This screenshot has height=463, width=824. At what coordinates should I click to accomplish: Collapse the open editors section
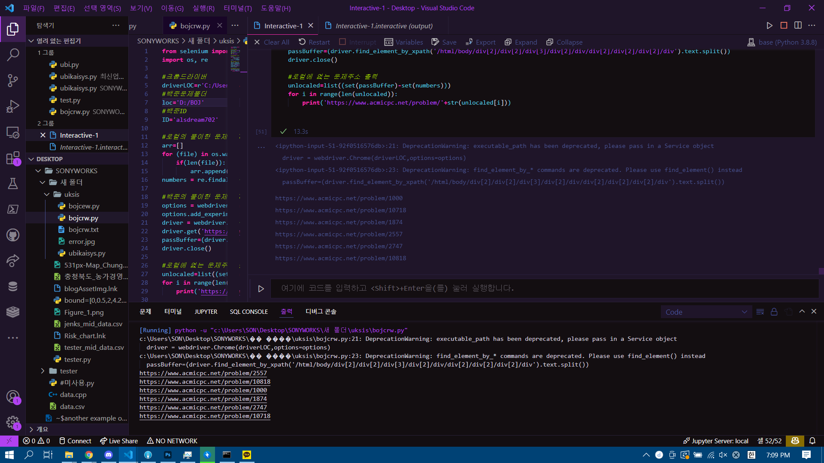(31, 41)
